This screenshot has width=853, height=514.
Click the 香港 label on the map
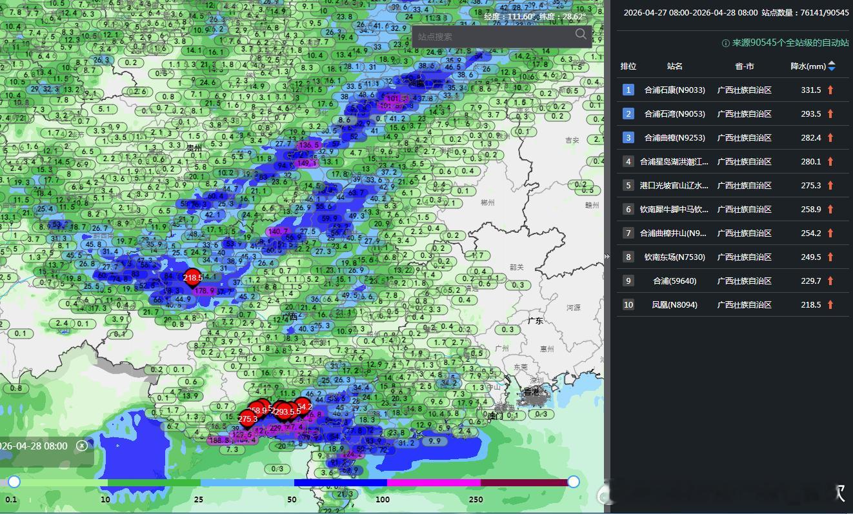(x=531, y=392)
